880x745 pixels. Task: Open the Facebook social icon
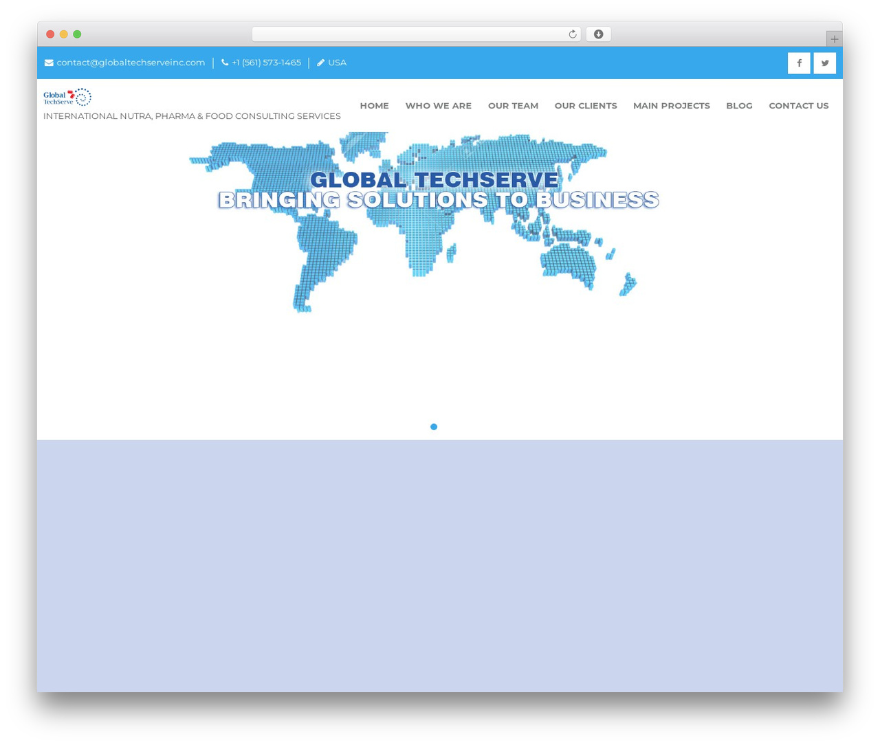pos(799,63)
